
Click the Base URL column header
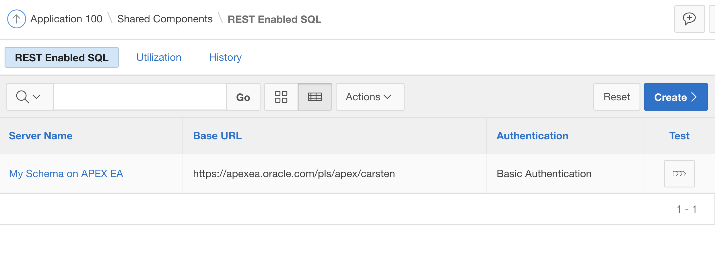point(217,136)
